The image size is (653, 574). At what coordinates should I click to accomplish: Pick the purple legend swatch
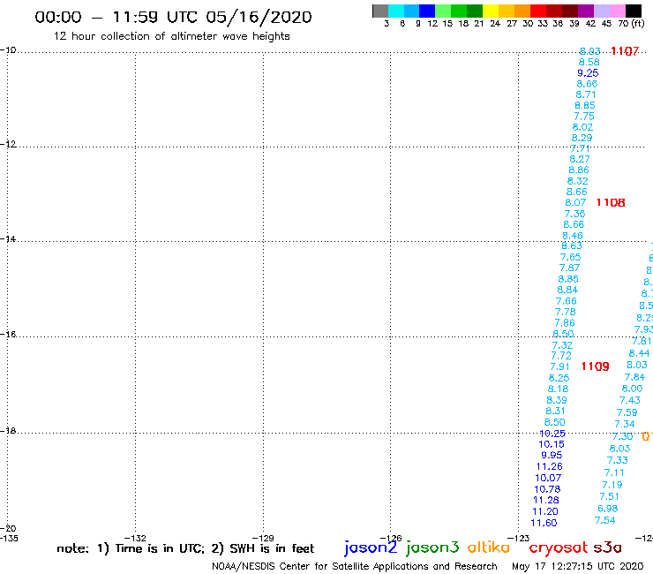point(586,11)
